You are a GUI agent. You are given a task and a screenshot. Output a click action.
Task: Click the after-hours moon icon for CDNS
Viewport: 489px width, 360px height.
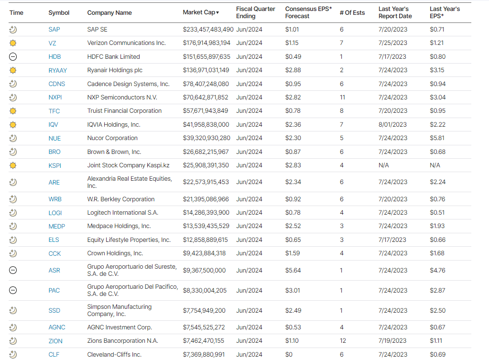point(13,84)
